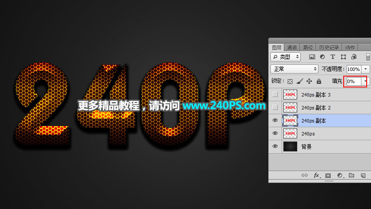Select layer name 240ps 副本 2

(x=316, y=108)
